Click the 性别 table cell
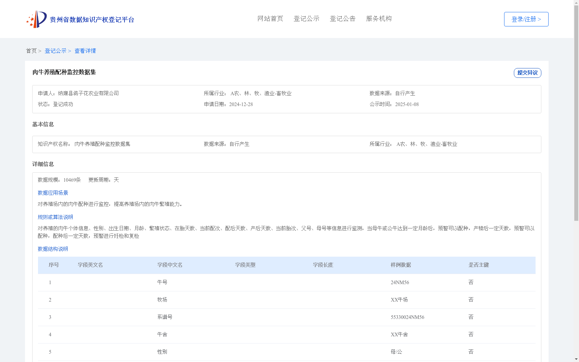 [x=162, y=352]
